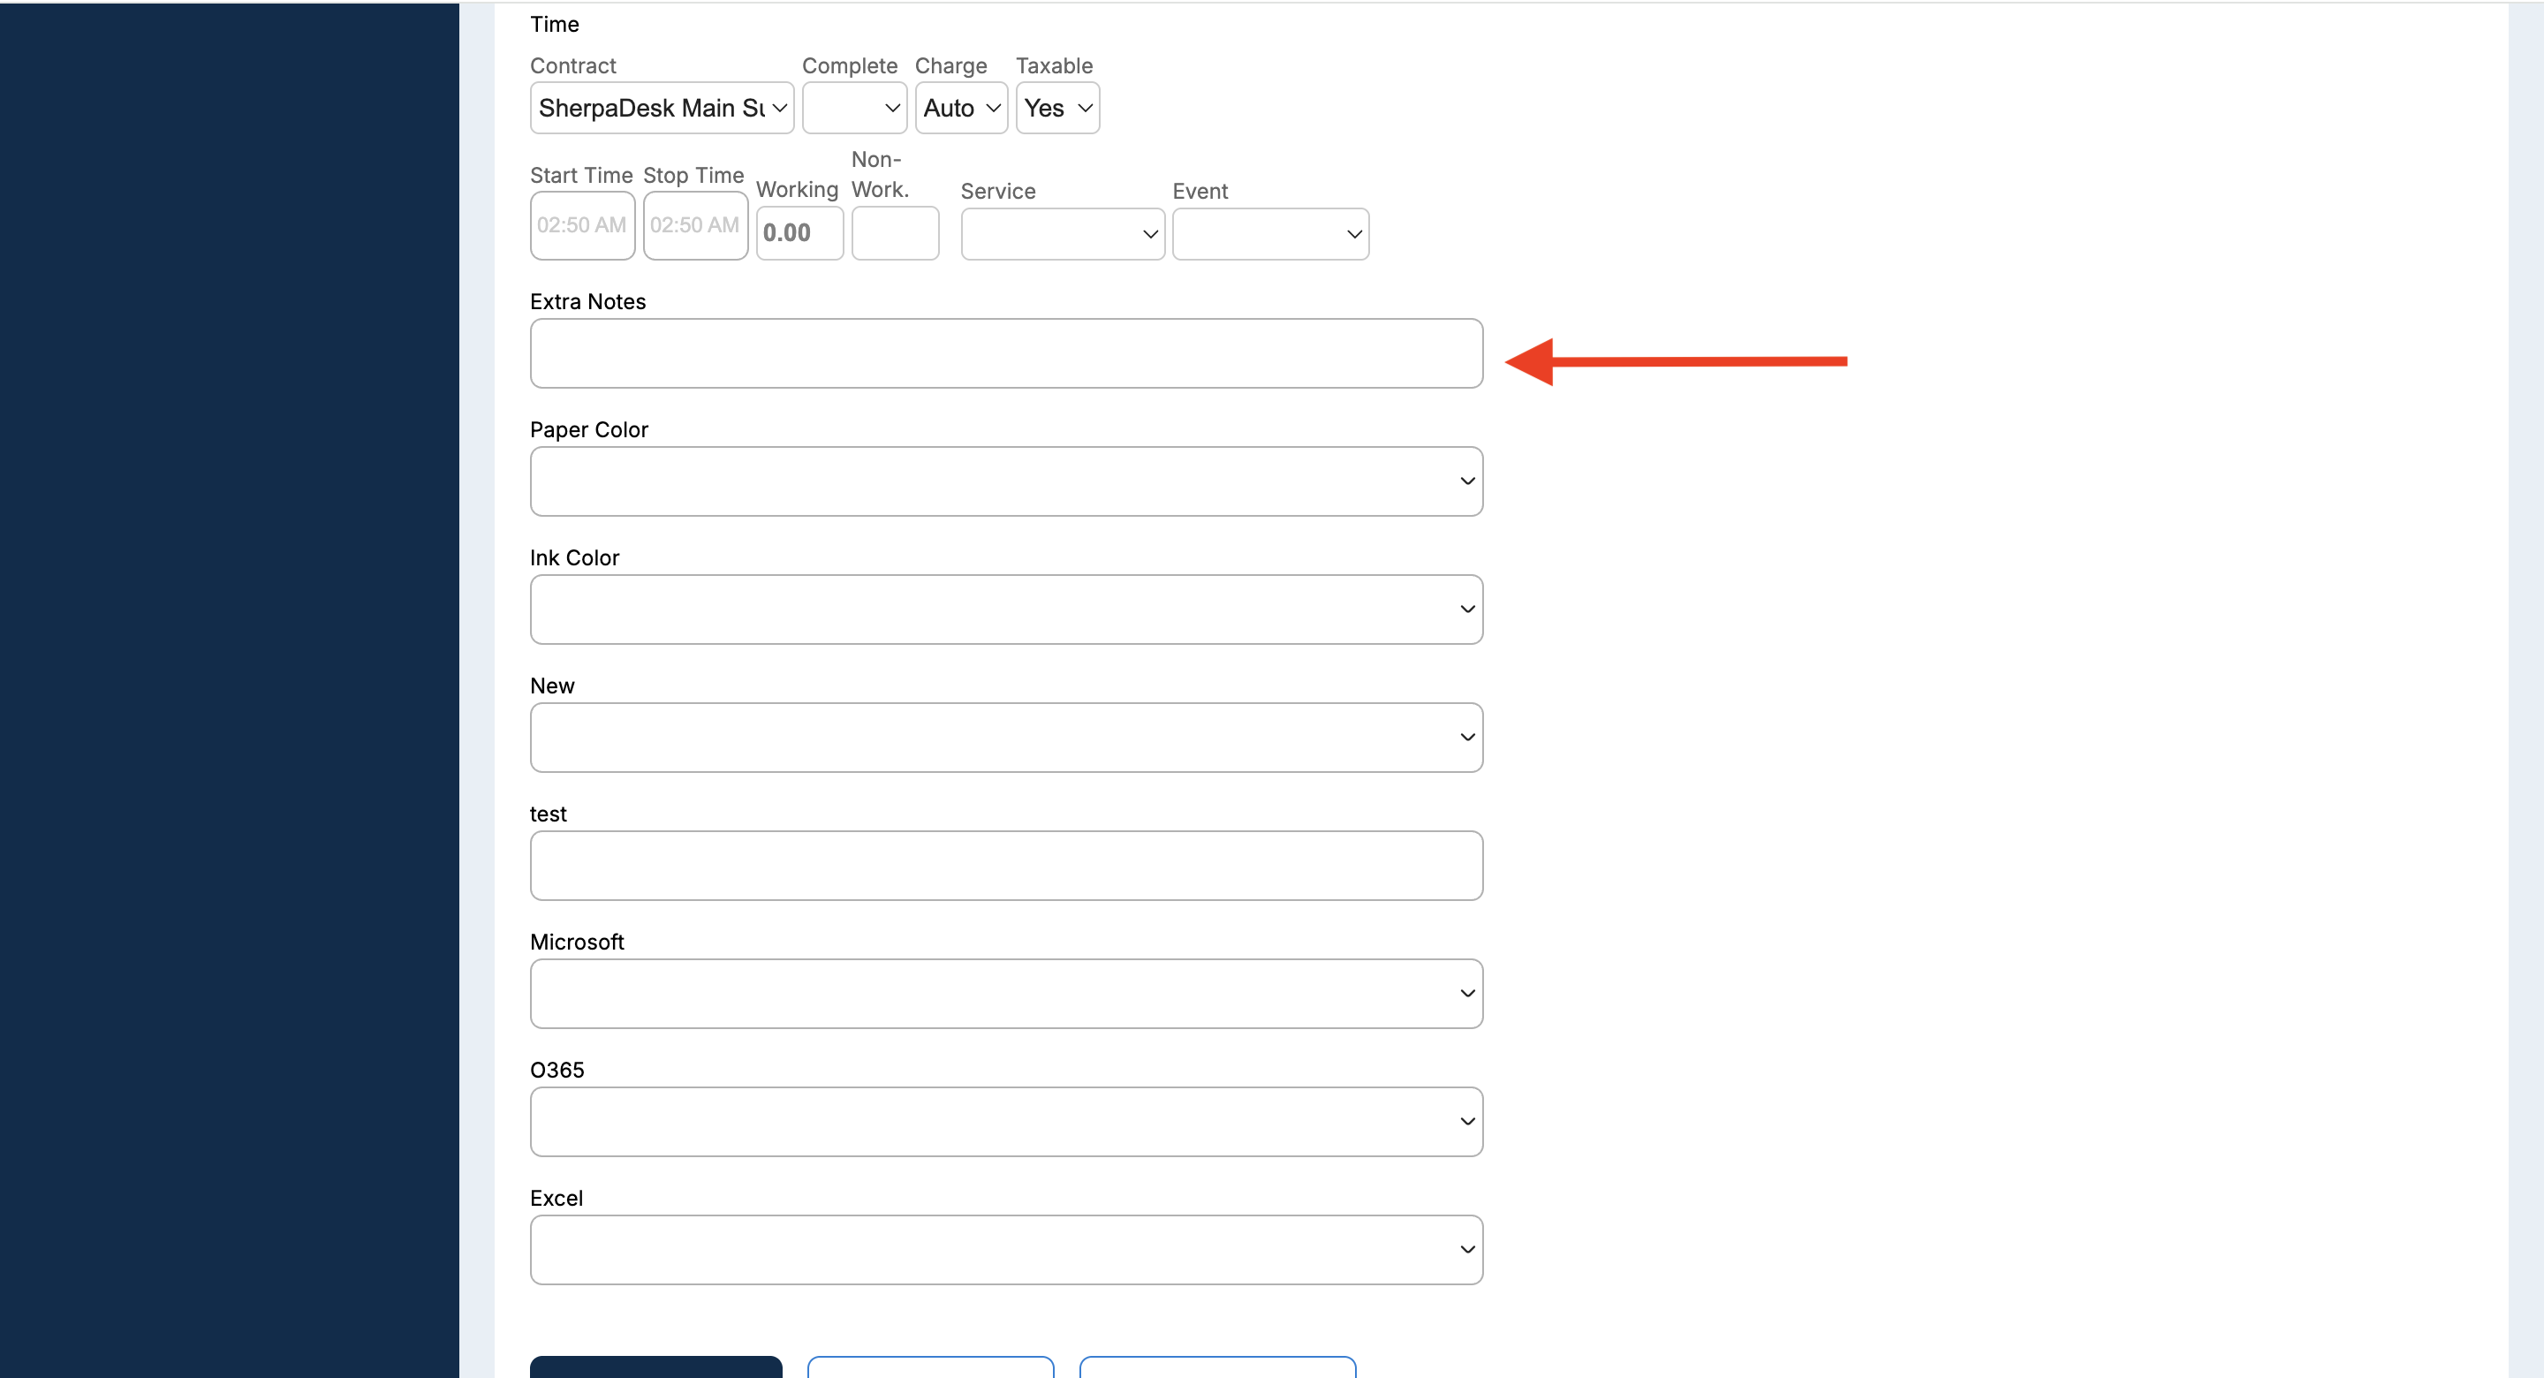Viewport: 2544px width, 1378px height.
Task: Open the Microsoft dropdown
Action: click(x=1005, y=994)
